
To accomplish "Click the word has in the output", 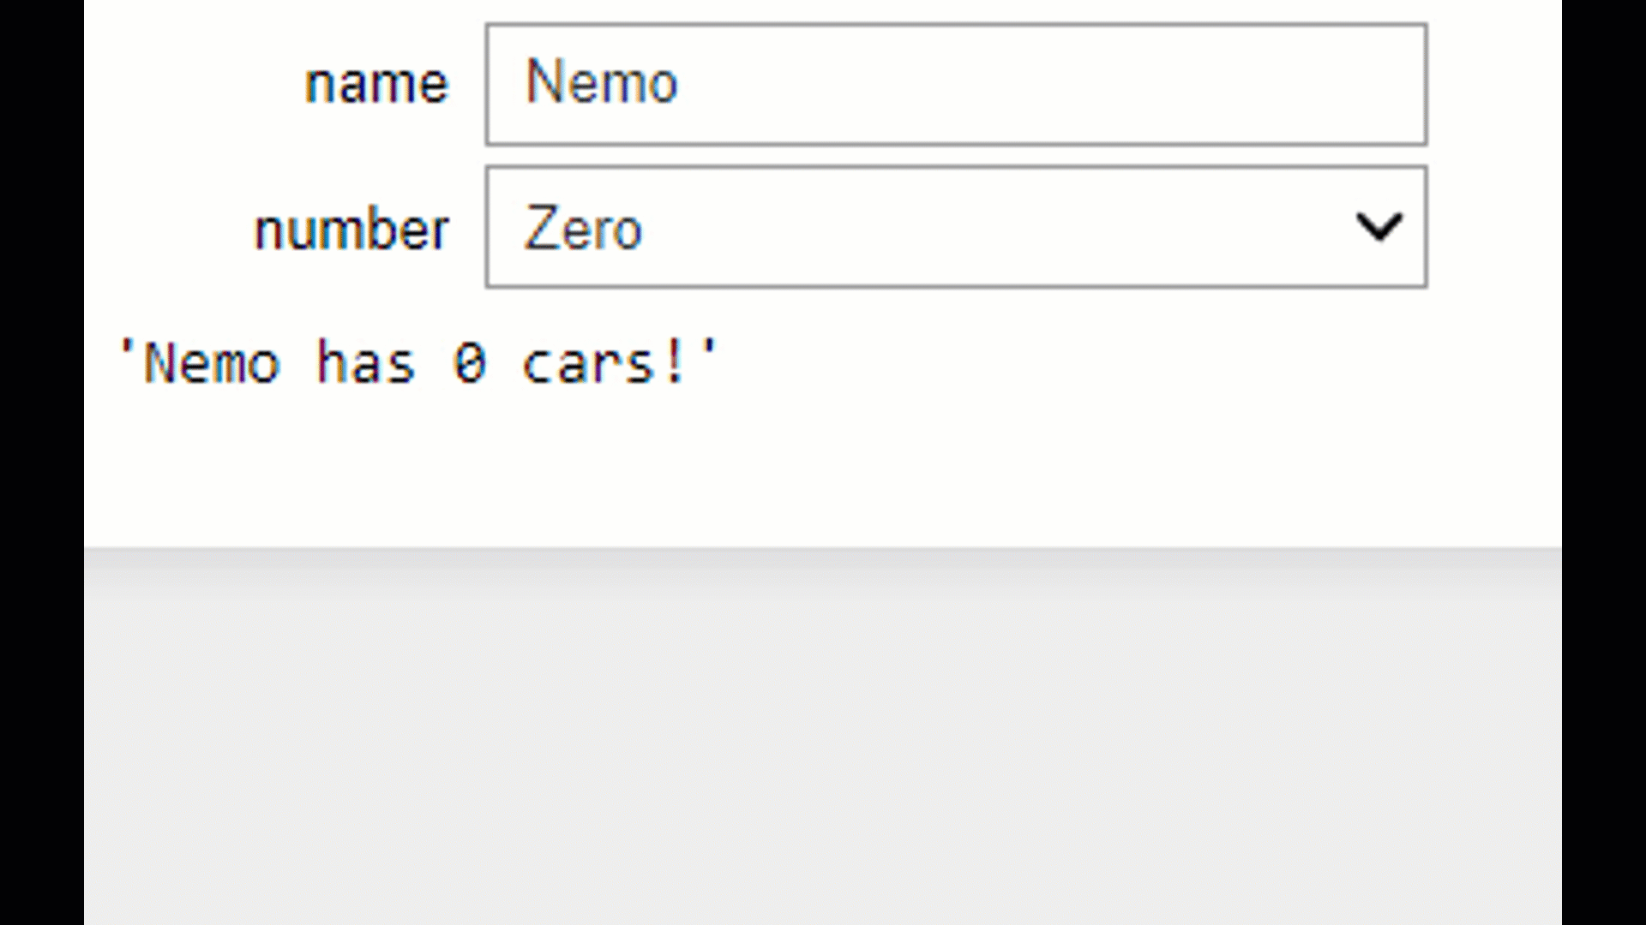I will [x=366, y=363].
